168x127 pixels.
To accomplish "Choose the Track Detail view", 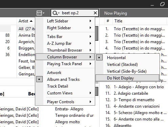I will [65, 86].
